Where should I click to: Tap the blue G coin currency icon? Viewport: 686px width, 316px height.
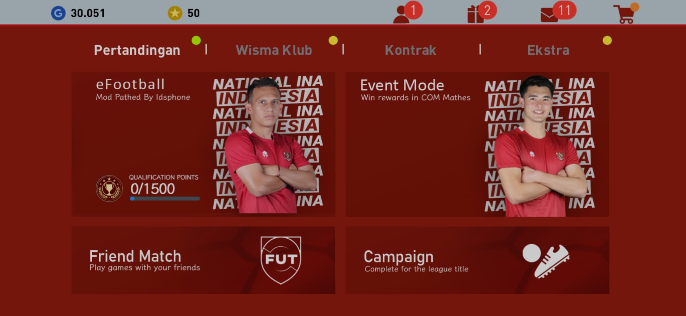(x=58, y=13)
